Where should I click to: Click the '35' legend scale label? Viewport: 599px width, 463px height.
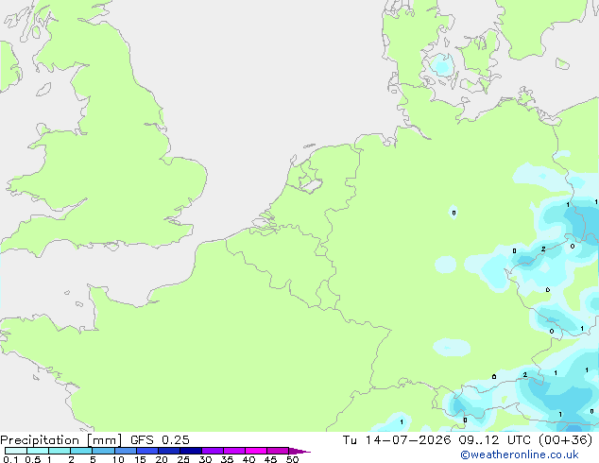click(x=227, y=459)
